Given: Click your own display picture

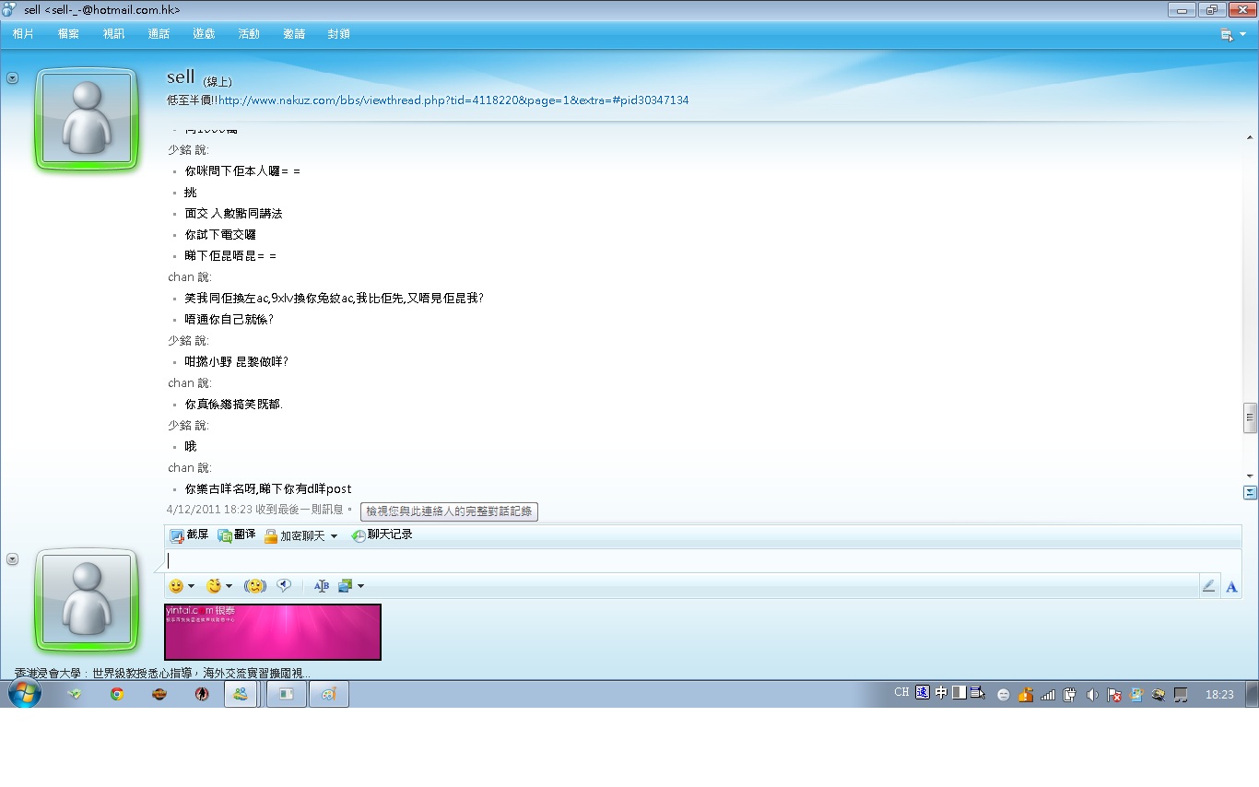Looking at the screenshot, I should coord(87,599).
